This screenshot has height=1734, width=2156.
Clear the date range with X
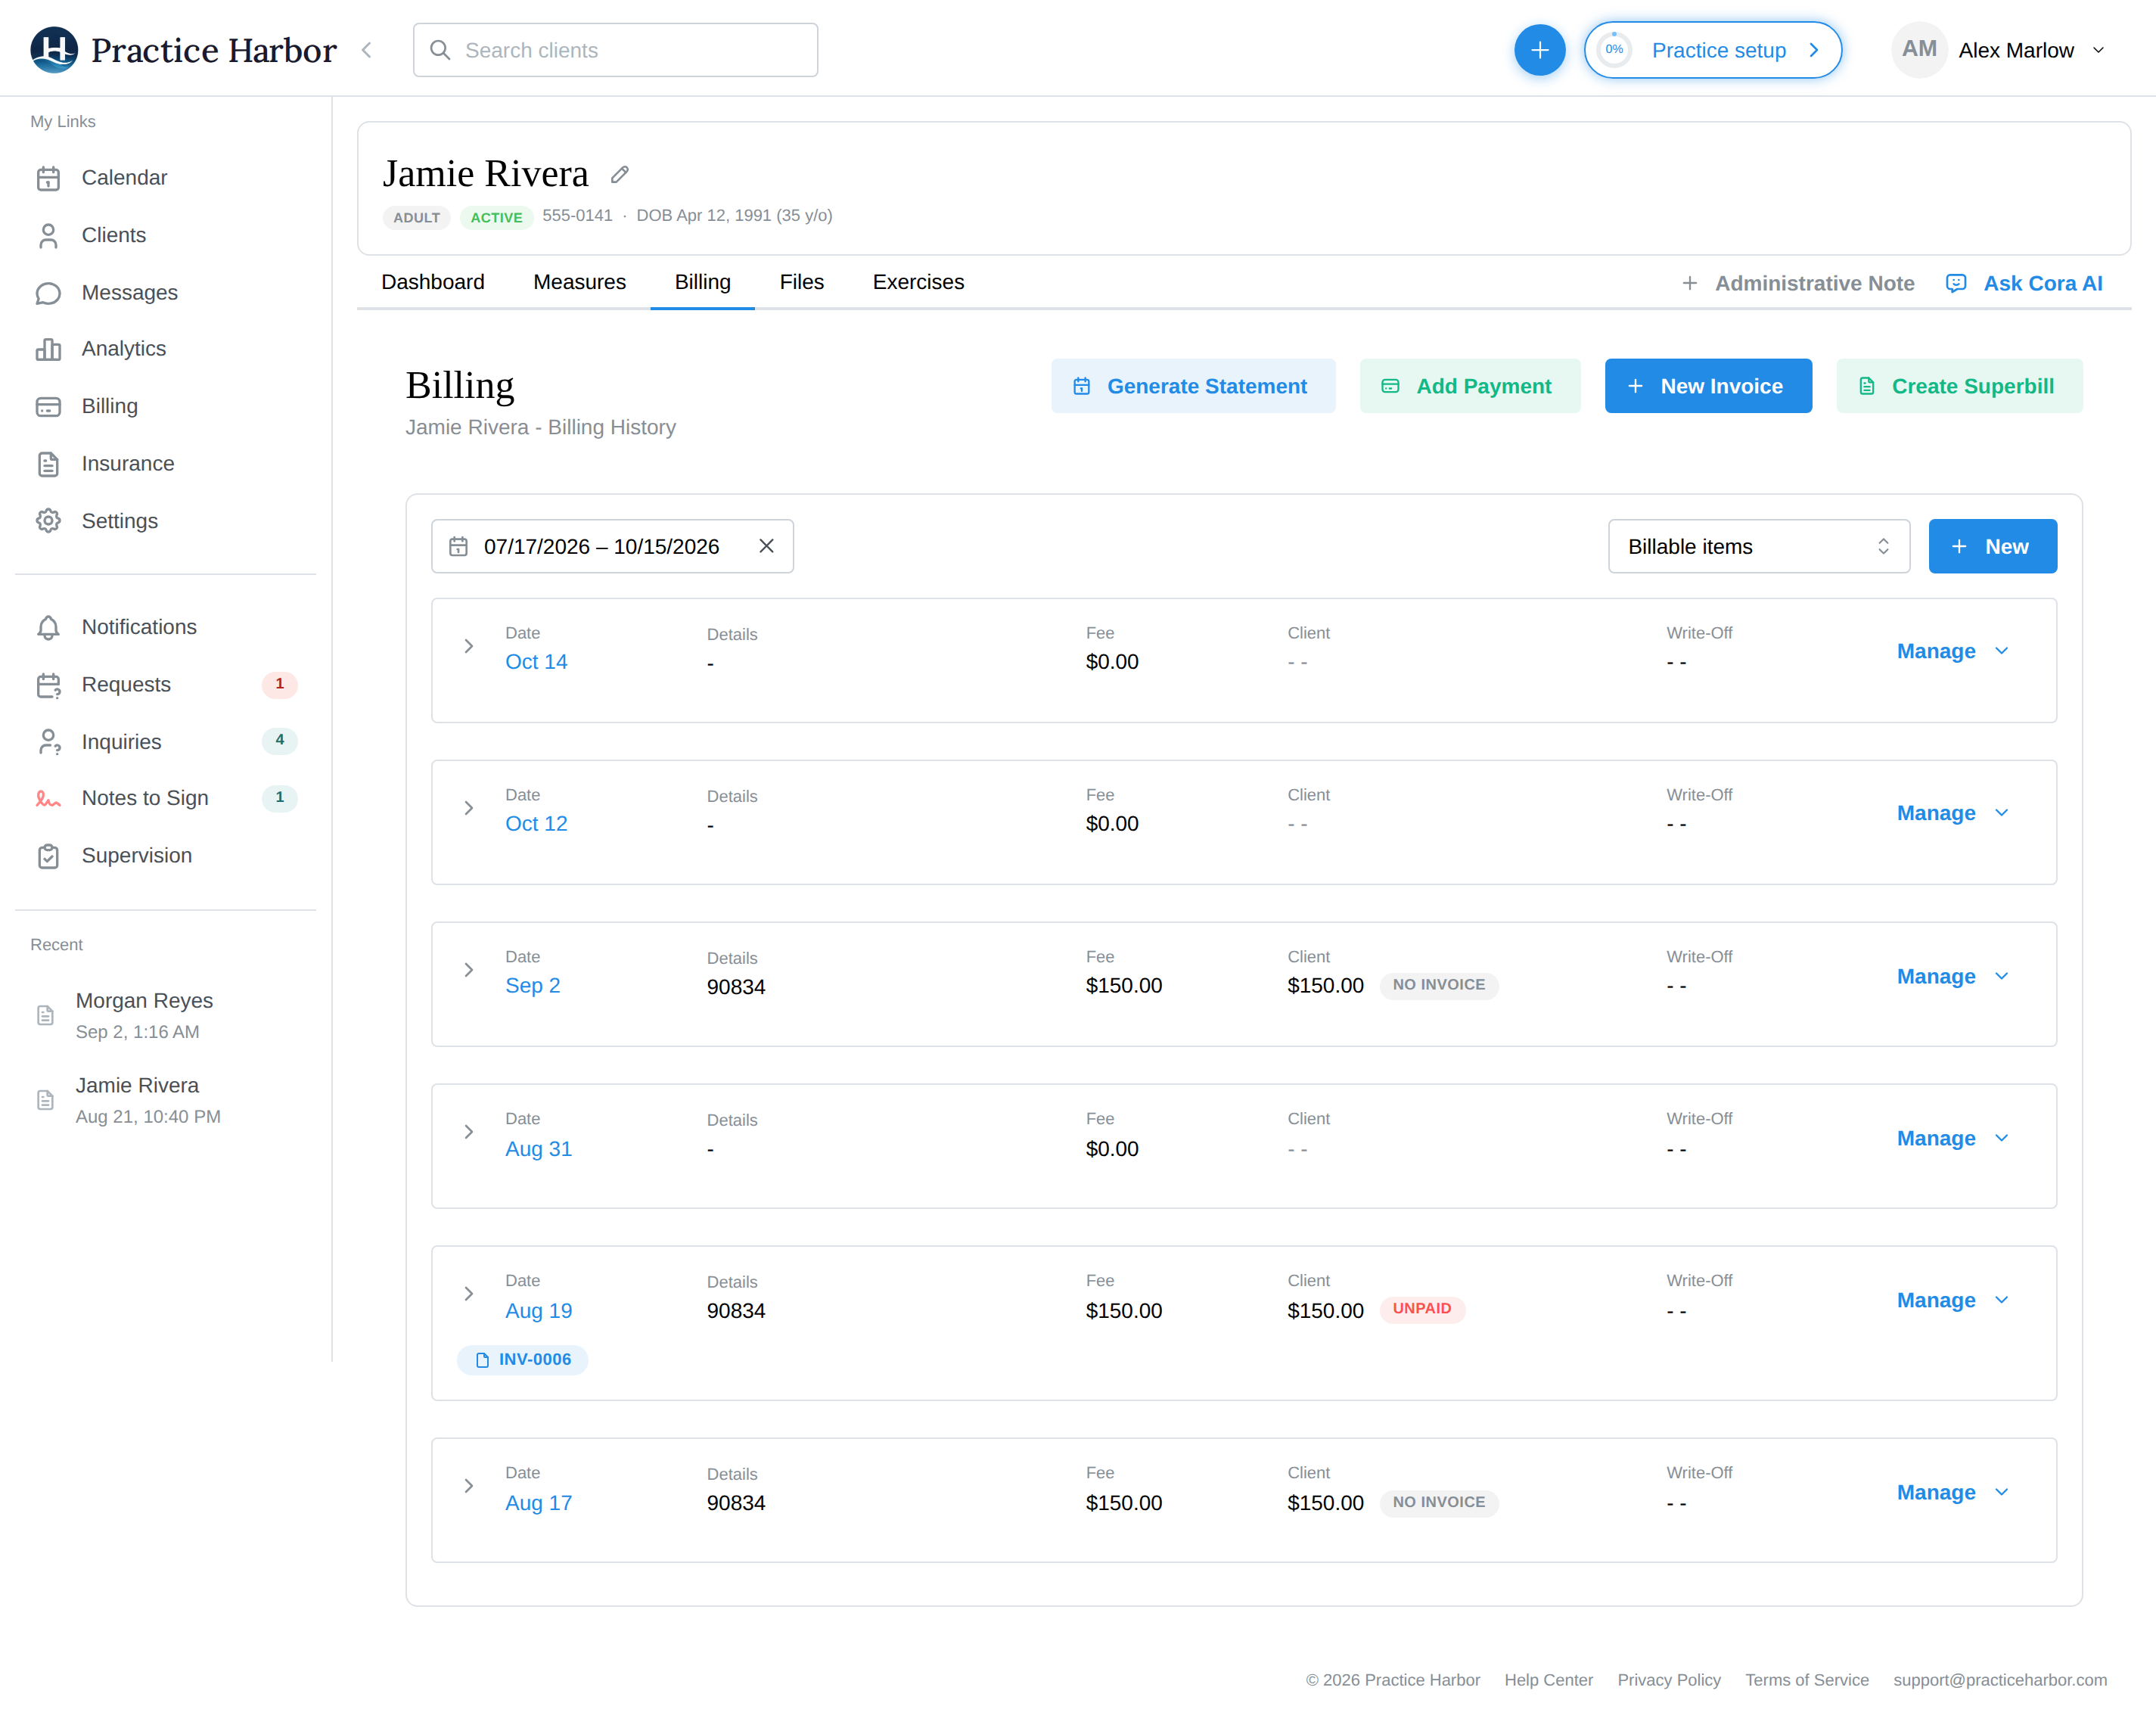(766, 546)
